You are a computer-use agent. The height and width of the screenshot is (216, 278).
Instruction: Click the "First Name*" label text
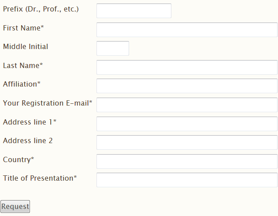pos(23,28)
